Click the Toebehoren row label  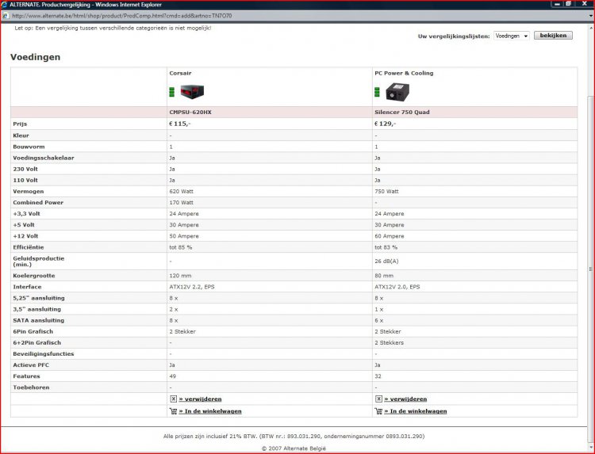click(31, 387)
